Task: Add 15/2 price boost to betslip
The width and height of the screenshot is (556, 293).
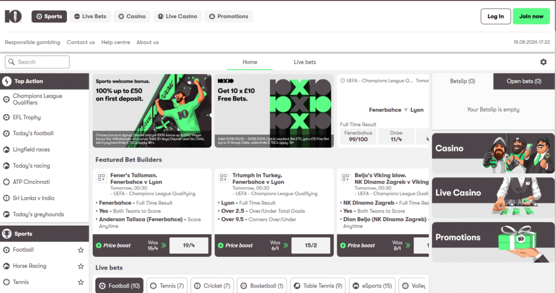Action: (x=311, y=246)
